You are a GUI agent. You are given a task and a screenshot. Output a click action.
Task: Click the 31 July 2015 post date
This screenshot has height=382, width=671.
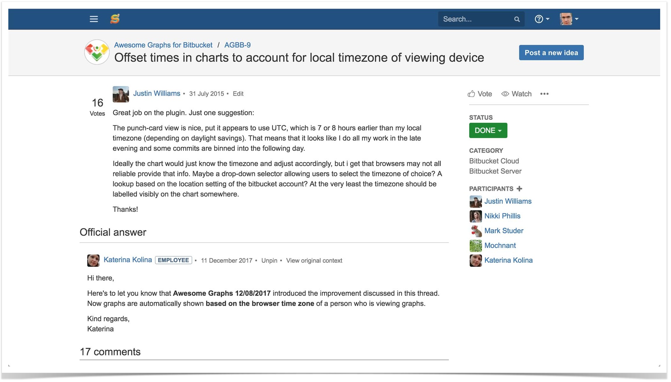pos(206,94)
